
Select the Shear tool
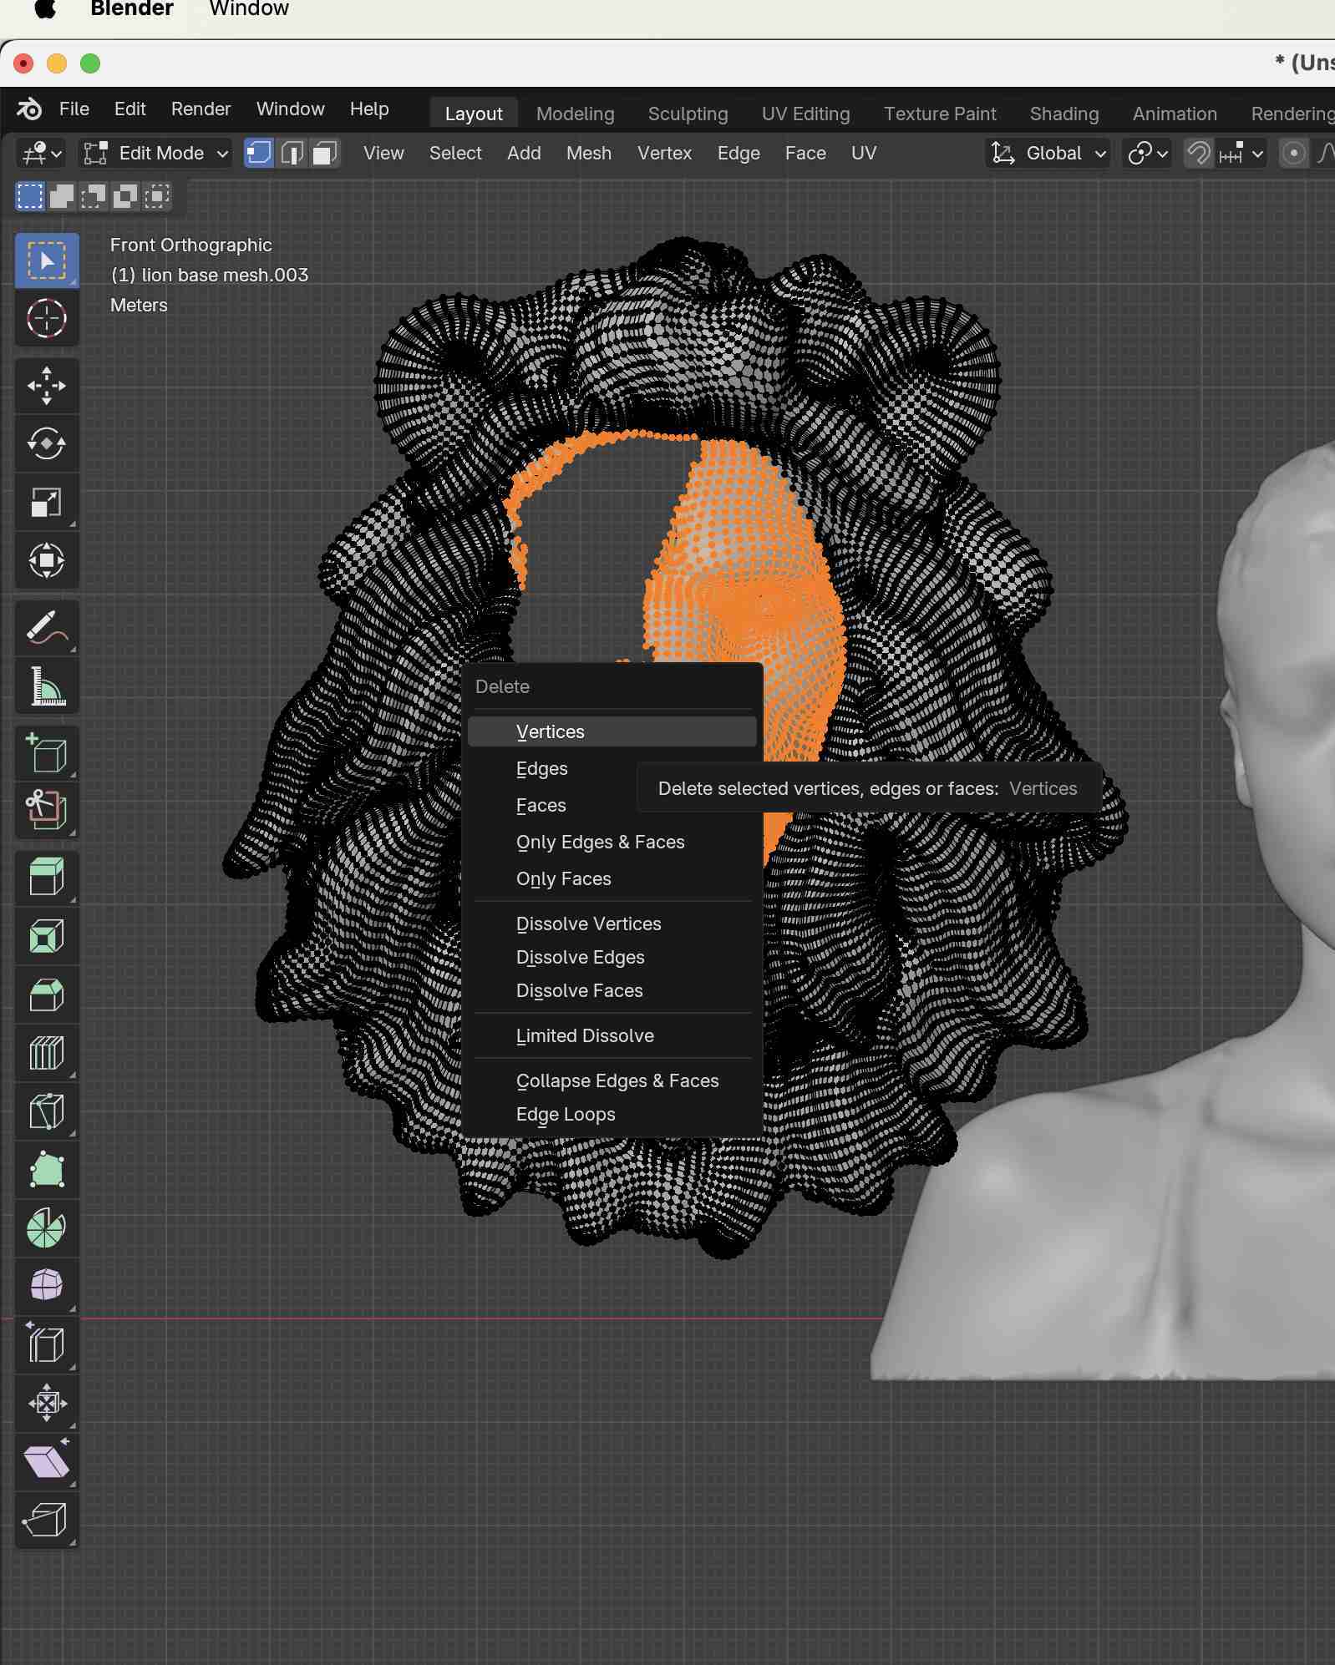point(47,1461)
